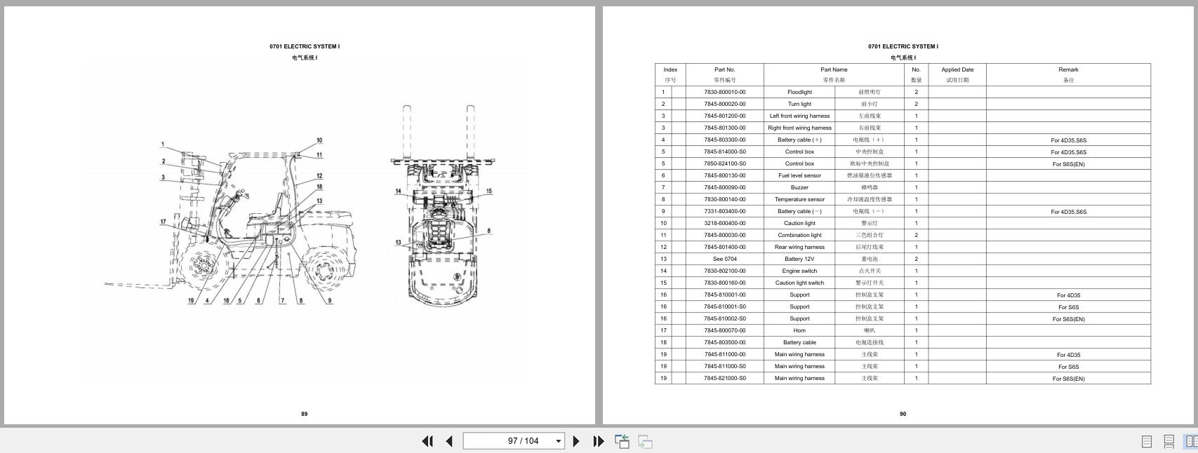This screenshot has height=453, width=1198.
Task: Select the Turn light part name cell
Action: (799, 104)
